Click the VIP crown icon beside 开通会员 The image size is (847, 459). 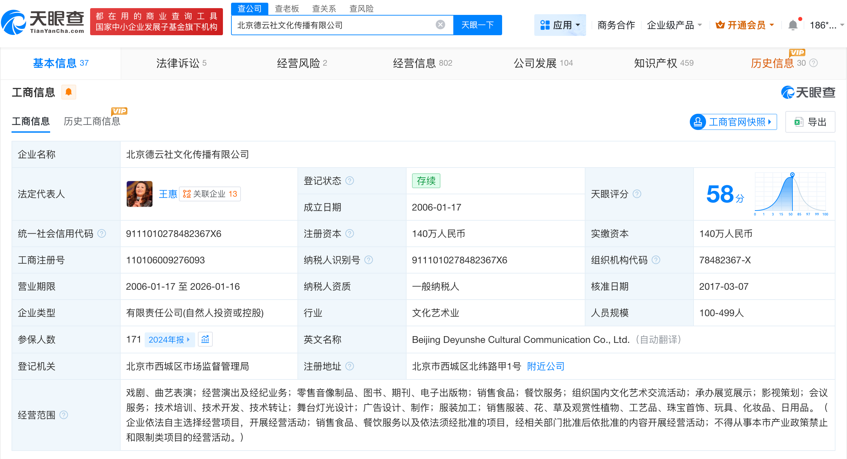point(720,24)
